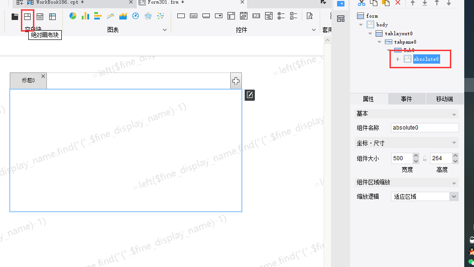The width and height of the screenshot is (474, 267).
Task: Click the calendar date widget icon
Action: (x=244, y=16)
